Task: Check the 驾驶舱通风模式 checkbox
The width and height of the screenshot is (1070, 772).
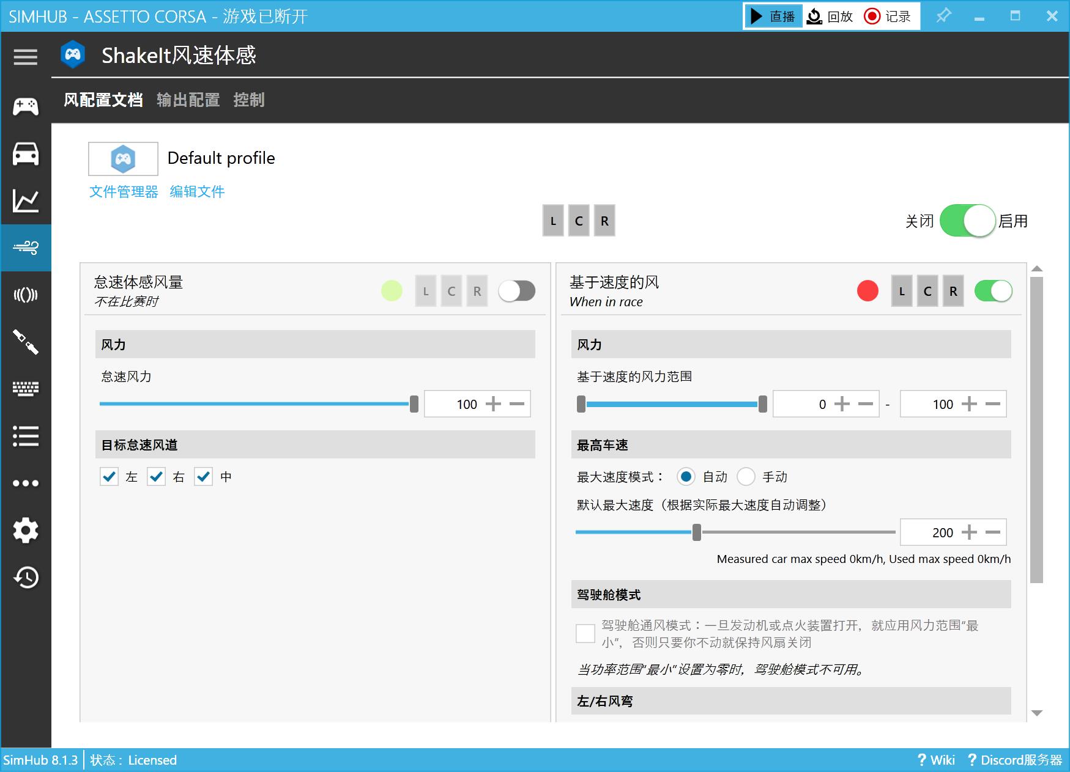Action: coord(585,633)
